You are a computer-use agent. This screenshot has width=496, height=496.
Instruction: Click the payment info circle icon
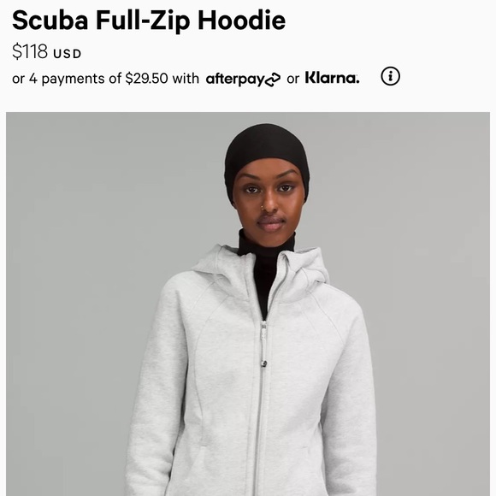pos(390,76)
